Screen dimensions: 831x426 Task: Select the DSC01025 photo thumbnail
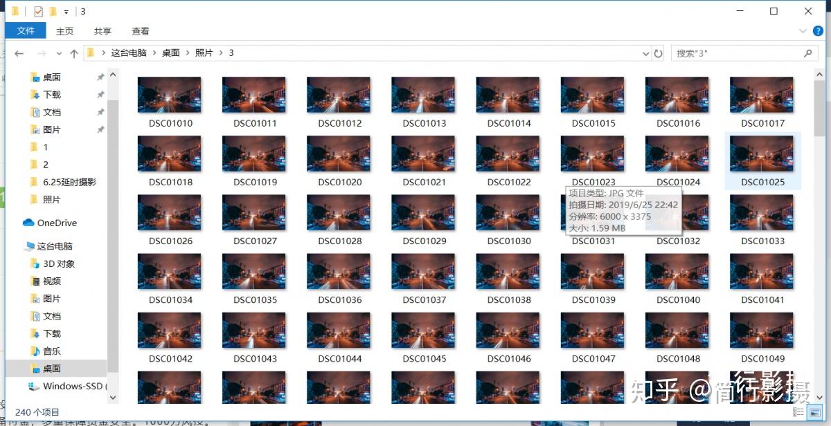pos(762,160)
